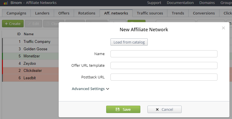Screen dimensions: 232x119
Task: Sort by the Name column header
Action: [x=29, y=34]
